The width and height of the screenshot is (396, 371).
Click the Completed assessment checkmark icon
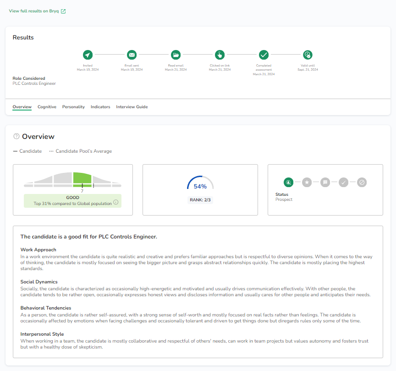pos(264,55)
